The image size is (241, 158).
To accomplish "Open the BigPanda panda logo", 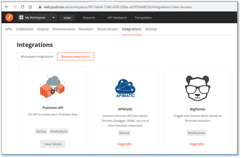I will [198, 88].
